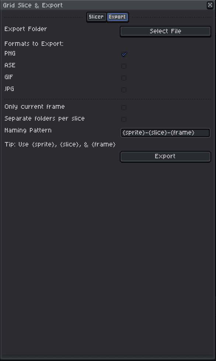Switch to the Slicer tab

[x=96, y=17]
